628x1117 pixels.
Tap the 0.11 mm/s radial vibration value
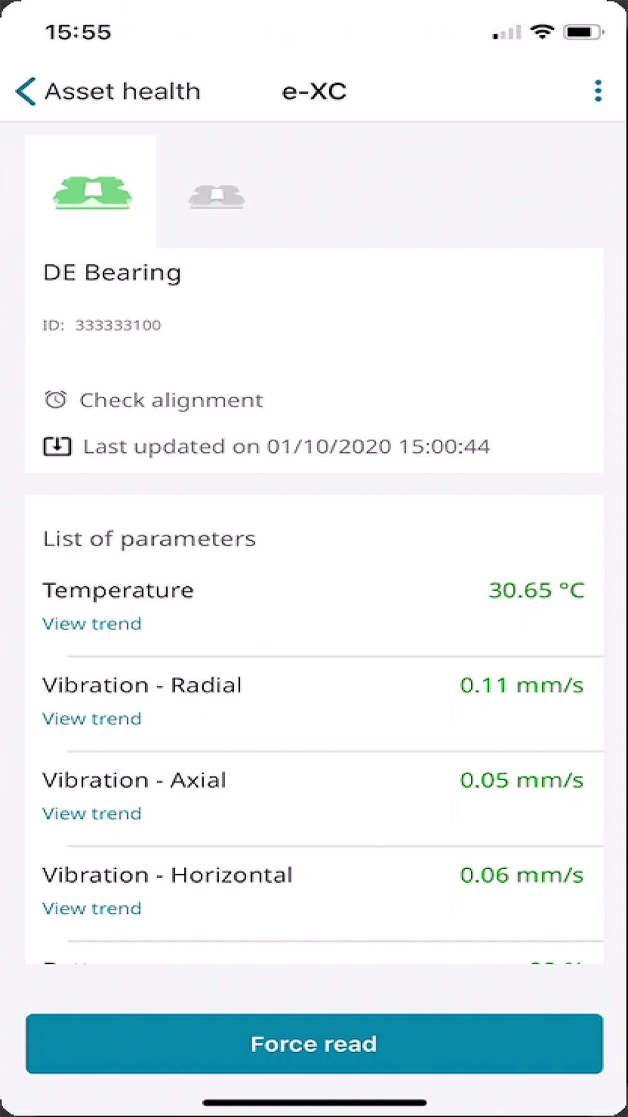pos(522,685)
